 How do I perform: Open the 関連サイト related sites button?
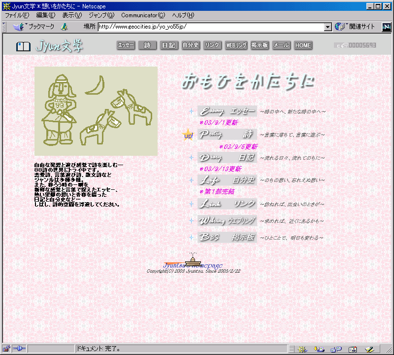point(355,27)
